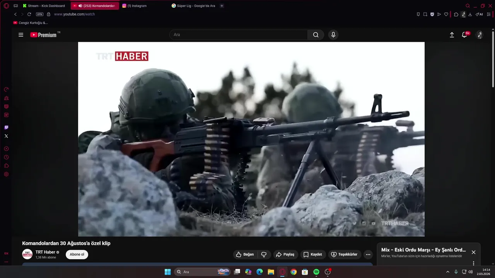Go back with browser back arrow
Image resolution: width=495 pixels, height=278 pixels.
tap(15, 14)
